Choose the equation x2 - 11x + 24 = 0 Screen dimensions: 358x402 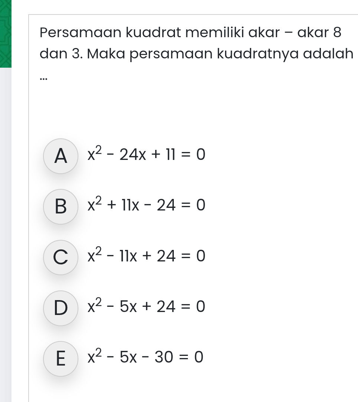click(146, 255)
